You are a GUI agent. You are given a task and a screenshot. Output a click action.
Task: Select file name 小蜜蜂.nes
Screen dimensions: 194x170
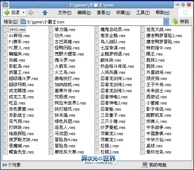click(156, 103)
